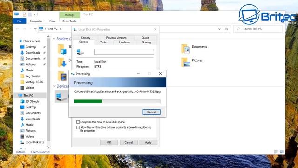Open 3D Objects in navigation pane
The height and width of the screenshot is (168, 298).
tap(30, 101)
